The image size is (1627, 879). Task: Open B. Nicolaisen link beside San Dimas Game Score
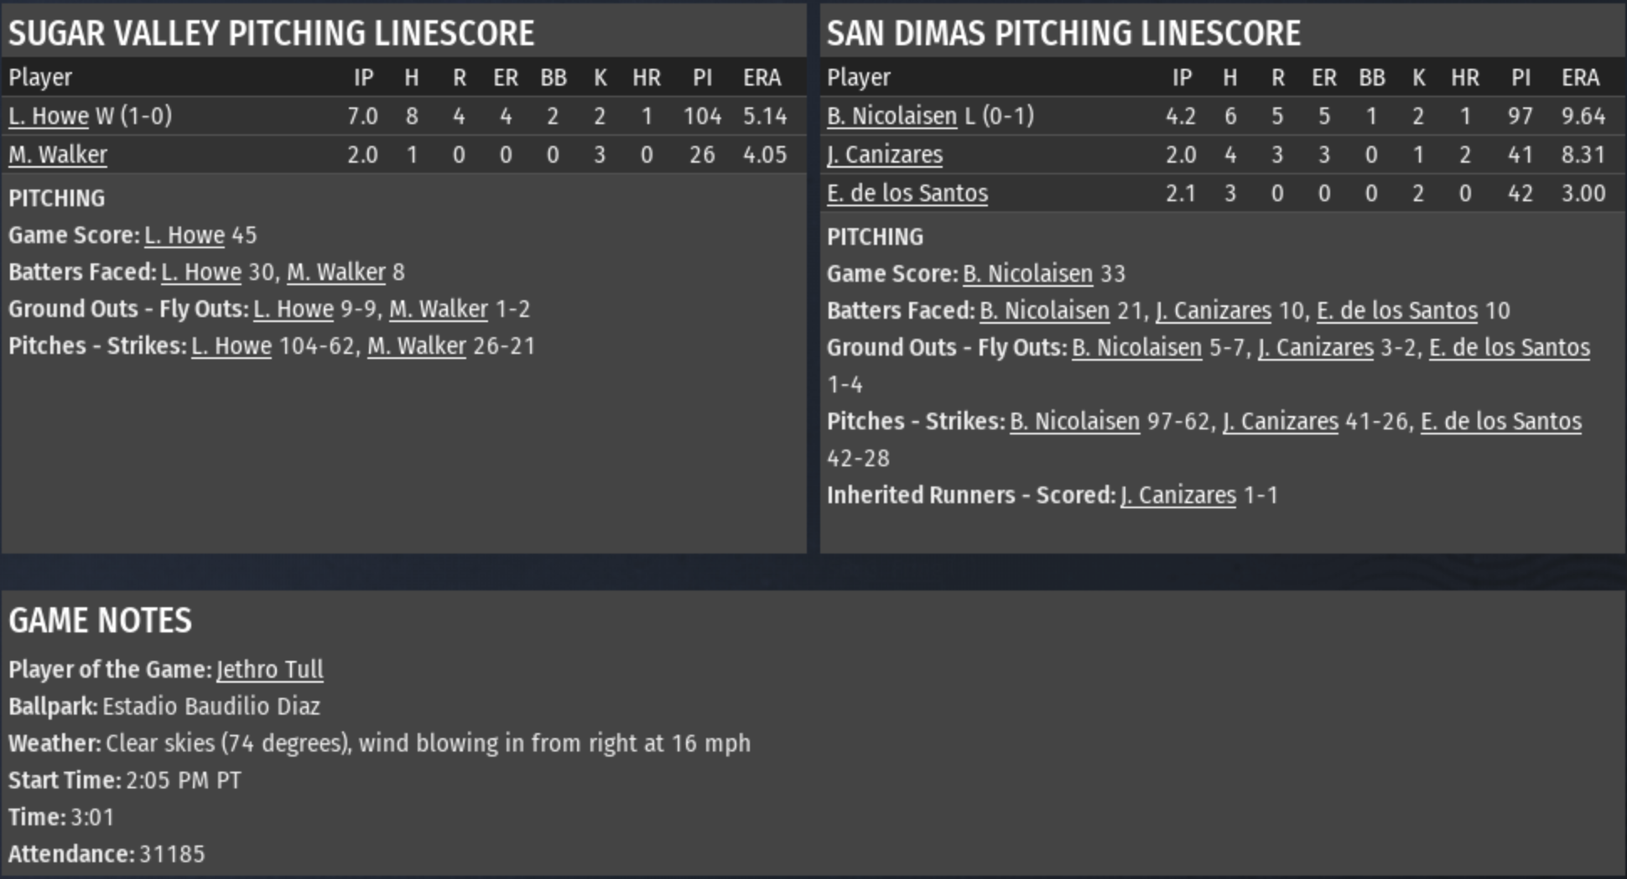1027,273
